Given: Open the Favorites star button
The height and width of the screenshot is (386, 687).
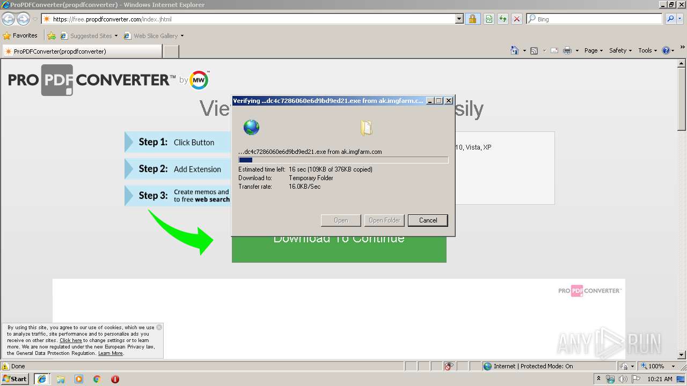Looking at the screenshot, I should coord(20,35).
